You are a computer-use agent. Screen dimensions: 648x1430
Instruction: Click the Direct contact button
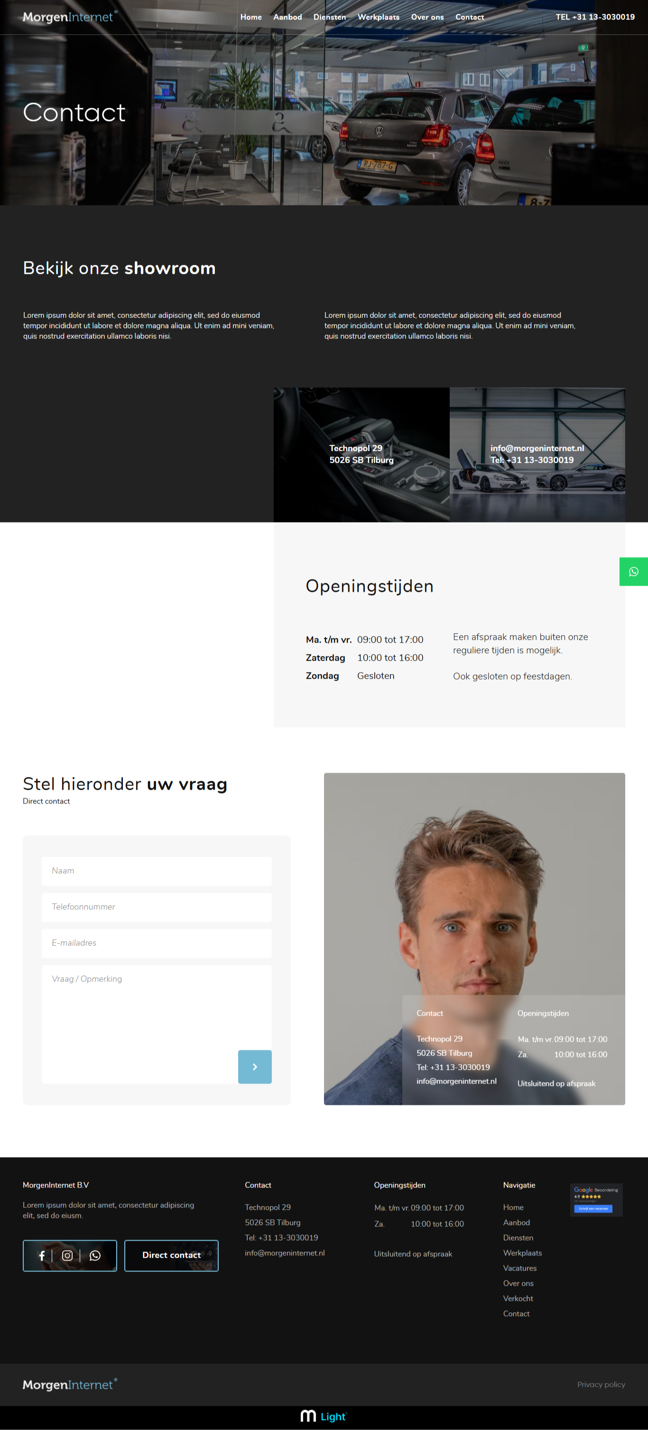pos(171,1255)
